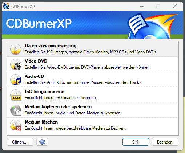
Task: Click the Öffnen... button
Action: (x=20, y=142)
